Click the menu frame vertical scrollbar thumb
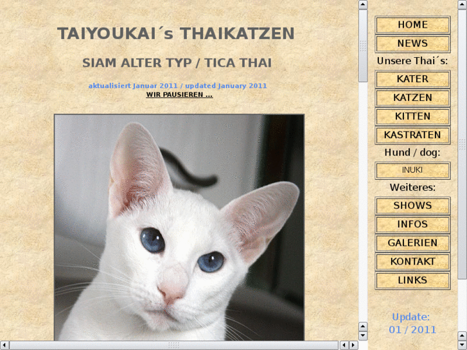 point(463,144)
